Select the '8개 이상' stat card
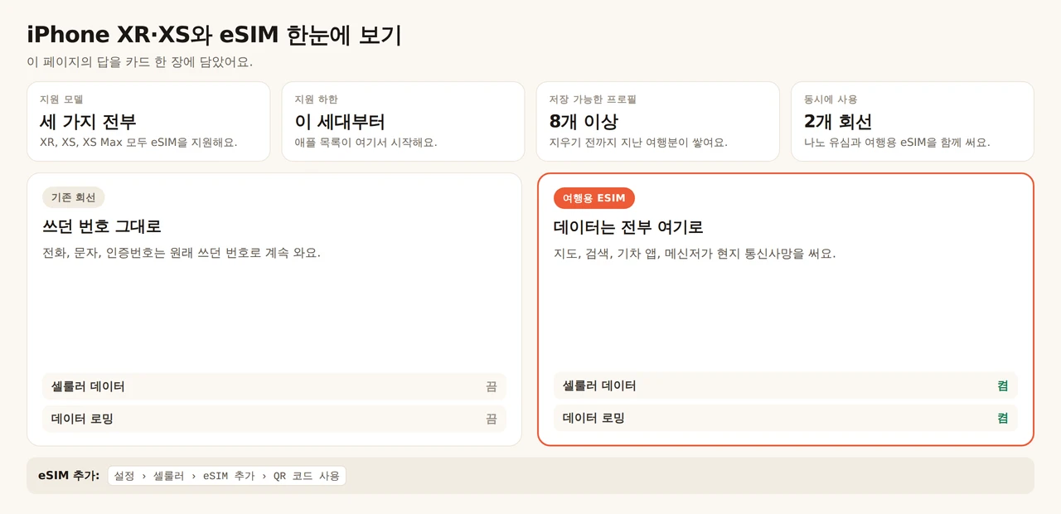Screen dimensions: 1061x514 click(x=657, y=121)
